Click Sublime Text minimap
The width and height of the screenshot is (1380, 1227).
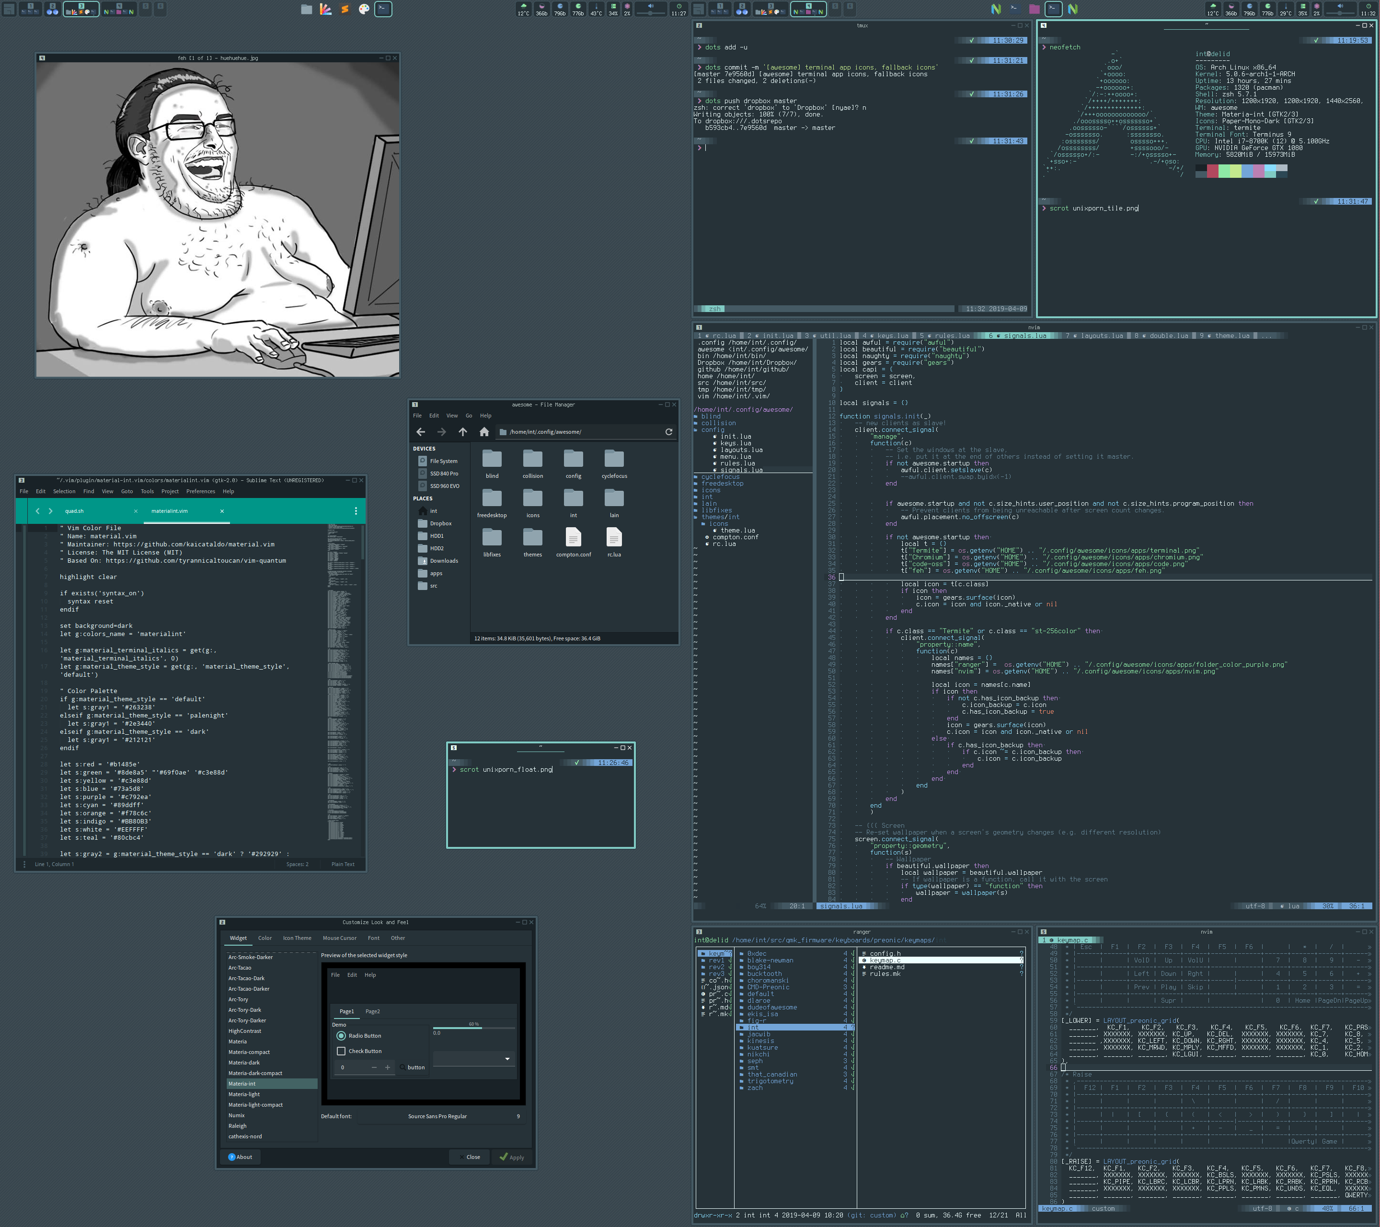coord(342,682)
